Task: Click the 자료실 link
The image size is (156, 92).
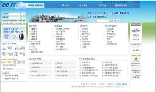Action: 84,47
